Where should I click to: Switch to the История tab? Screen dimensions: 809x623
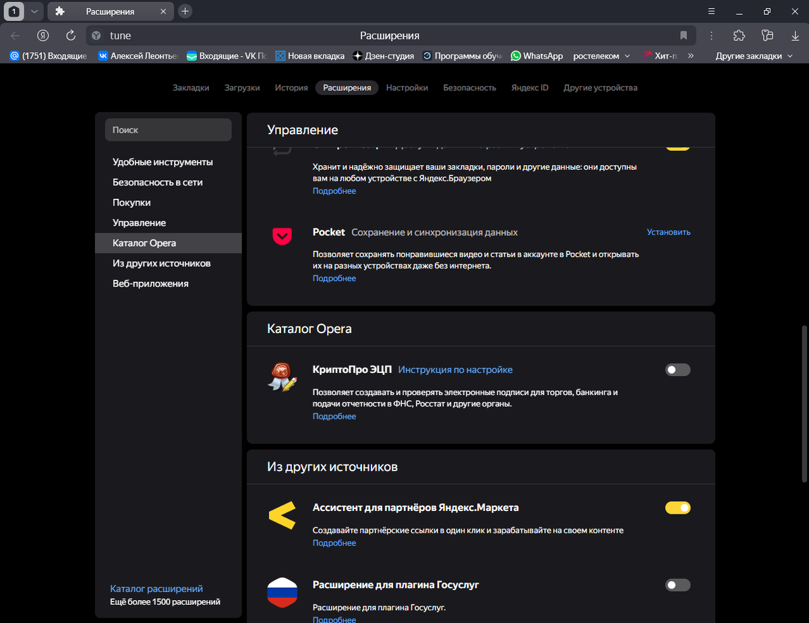coord(291,88)
